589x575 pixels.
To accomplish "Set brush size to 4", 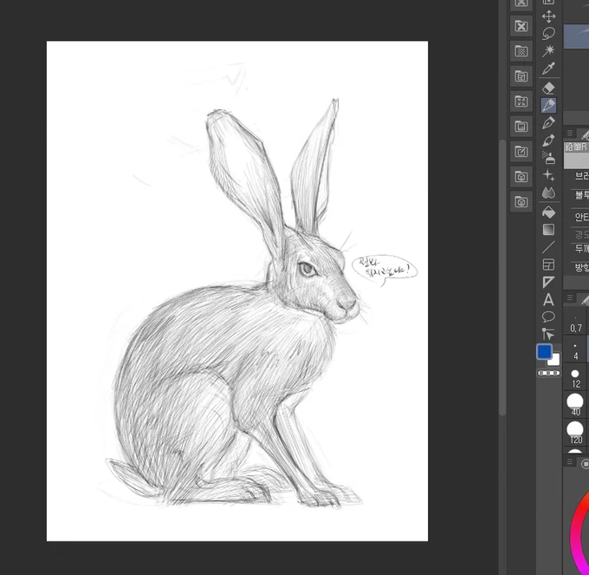I will (575, 351).
